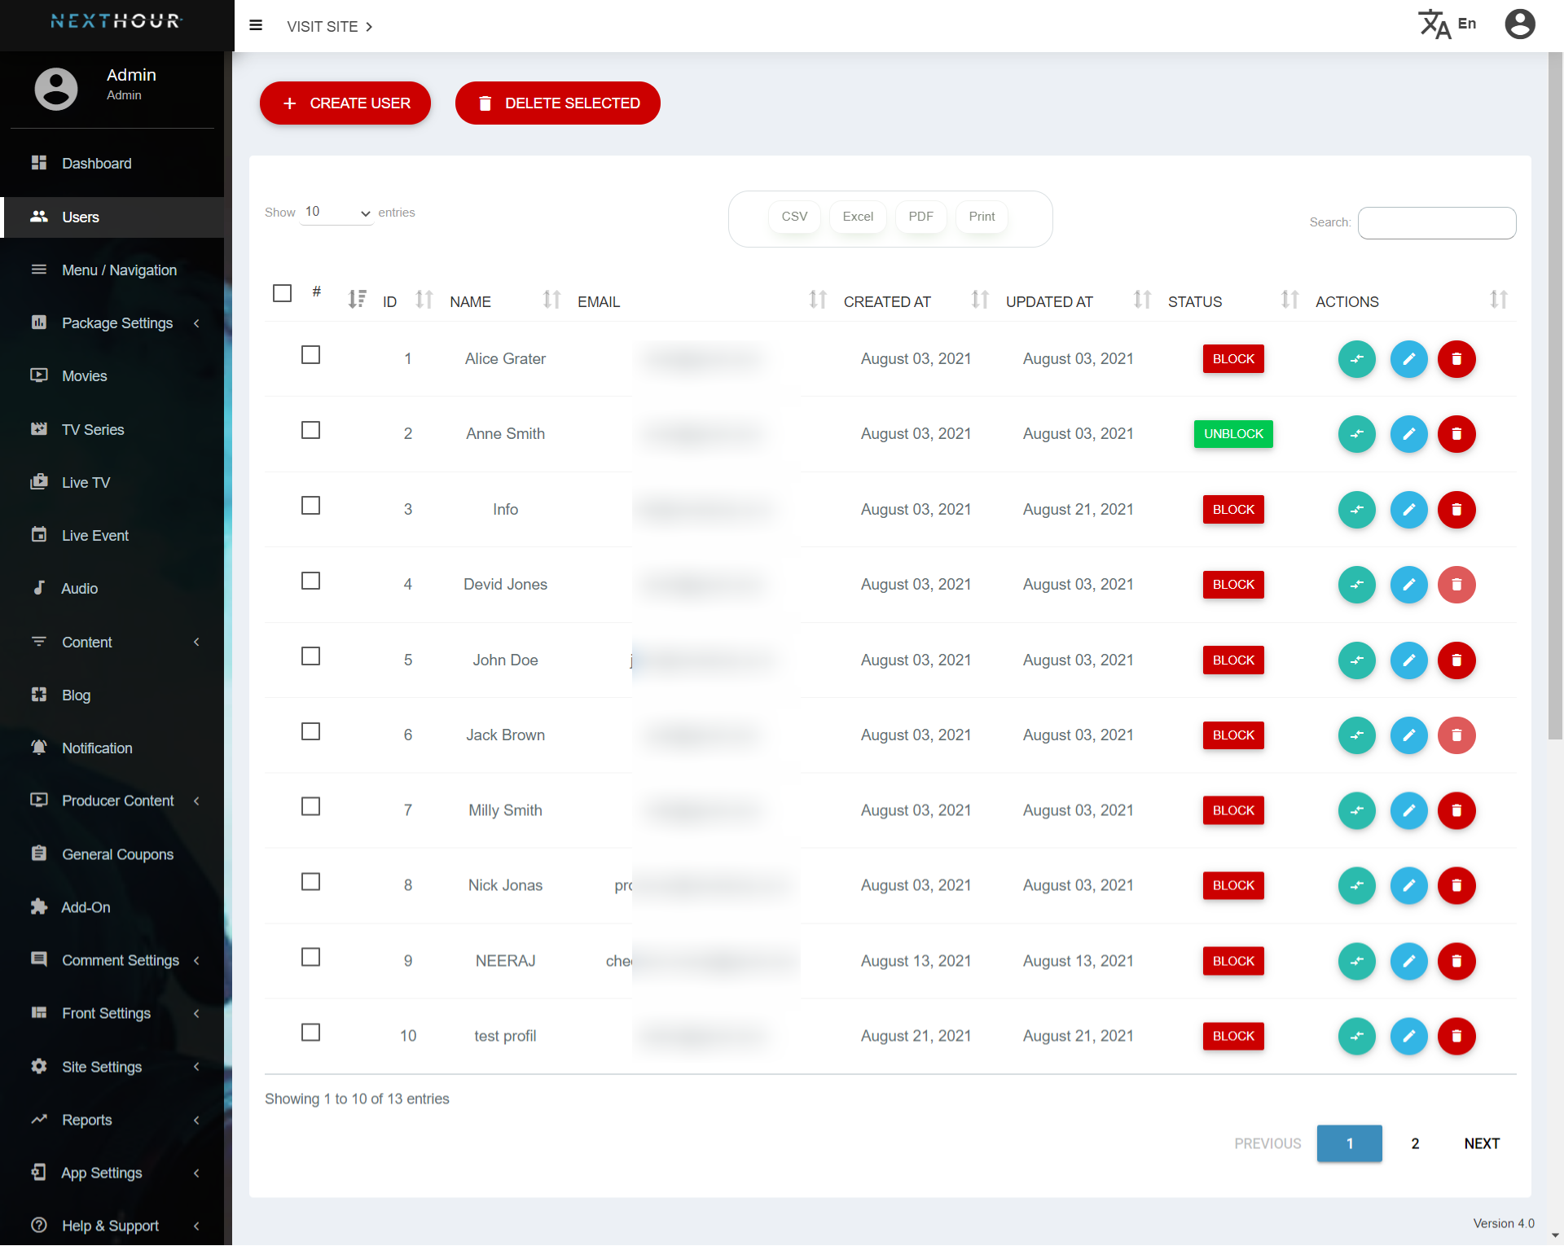Open Movies in the sidebar

(84, 376)
